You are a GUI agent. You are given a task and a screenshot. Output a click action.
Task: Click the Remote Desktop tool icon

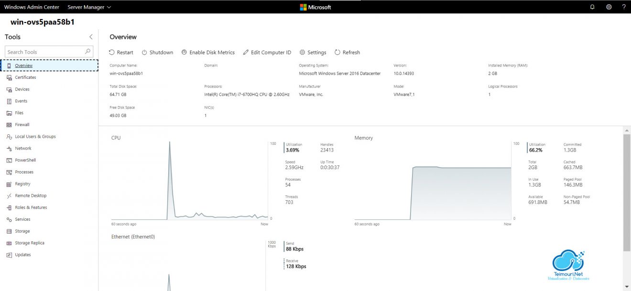[x=9, y=196]
